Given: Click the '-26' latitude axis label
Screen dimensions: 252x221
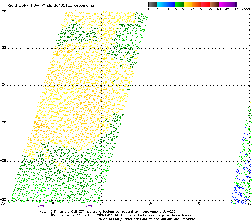Looking at the screenshot, I should pos(3,122).
